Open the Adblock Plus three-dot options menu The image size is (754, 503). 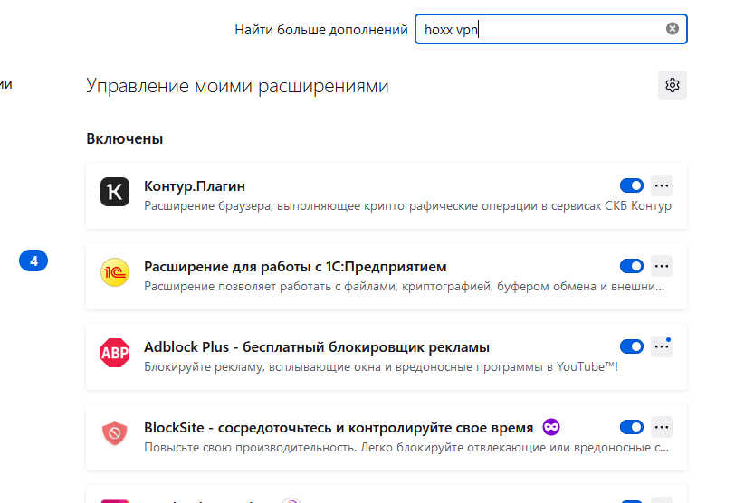tap(662, 346)
